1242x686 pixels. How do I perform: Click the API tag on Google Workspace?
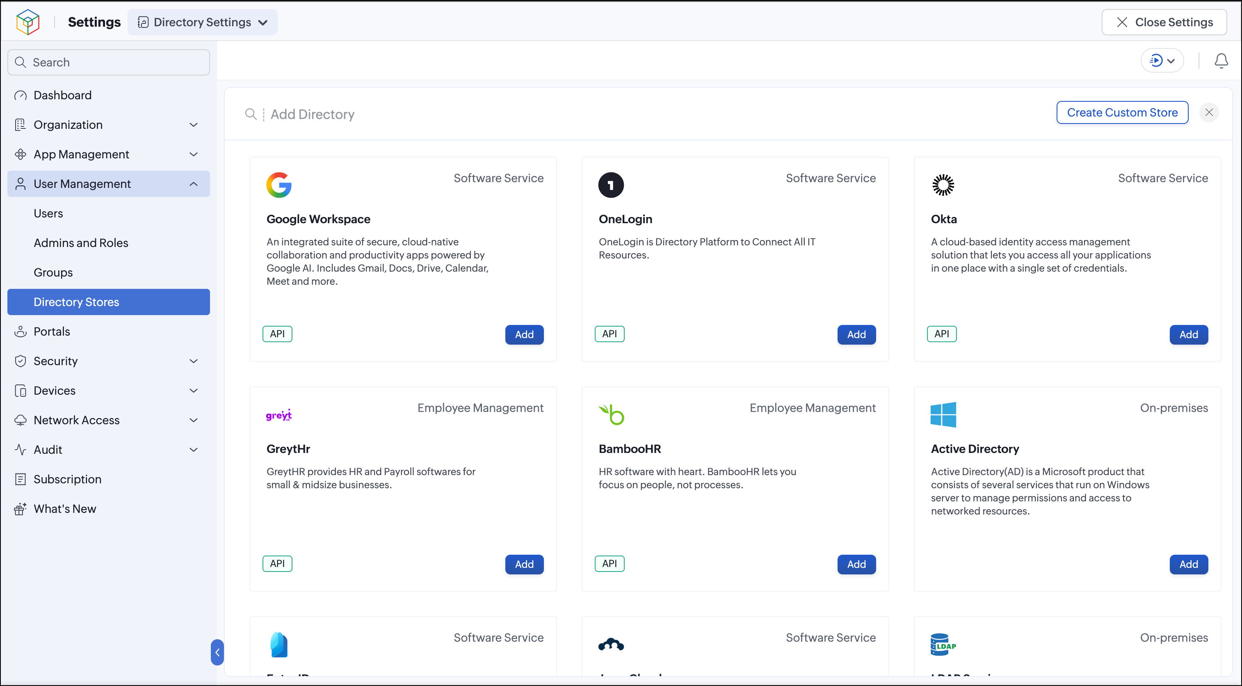click(x=277, y=334)
